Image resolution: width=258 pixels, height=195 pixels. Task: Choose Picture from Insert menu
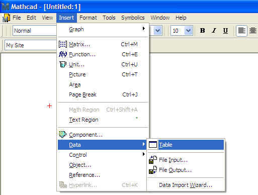[103, 74]
